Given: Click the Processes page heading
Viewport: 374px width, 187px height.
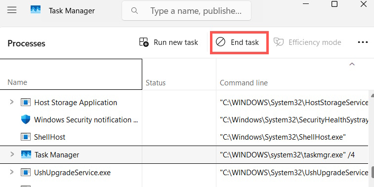Looking at the screenshot, I should [x=26, y=43].
